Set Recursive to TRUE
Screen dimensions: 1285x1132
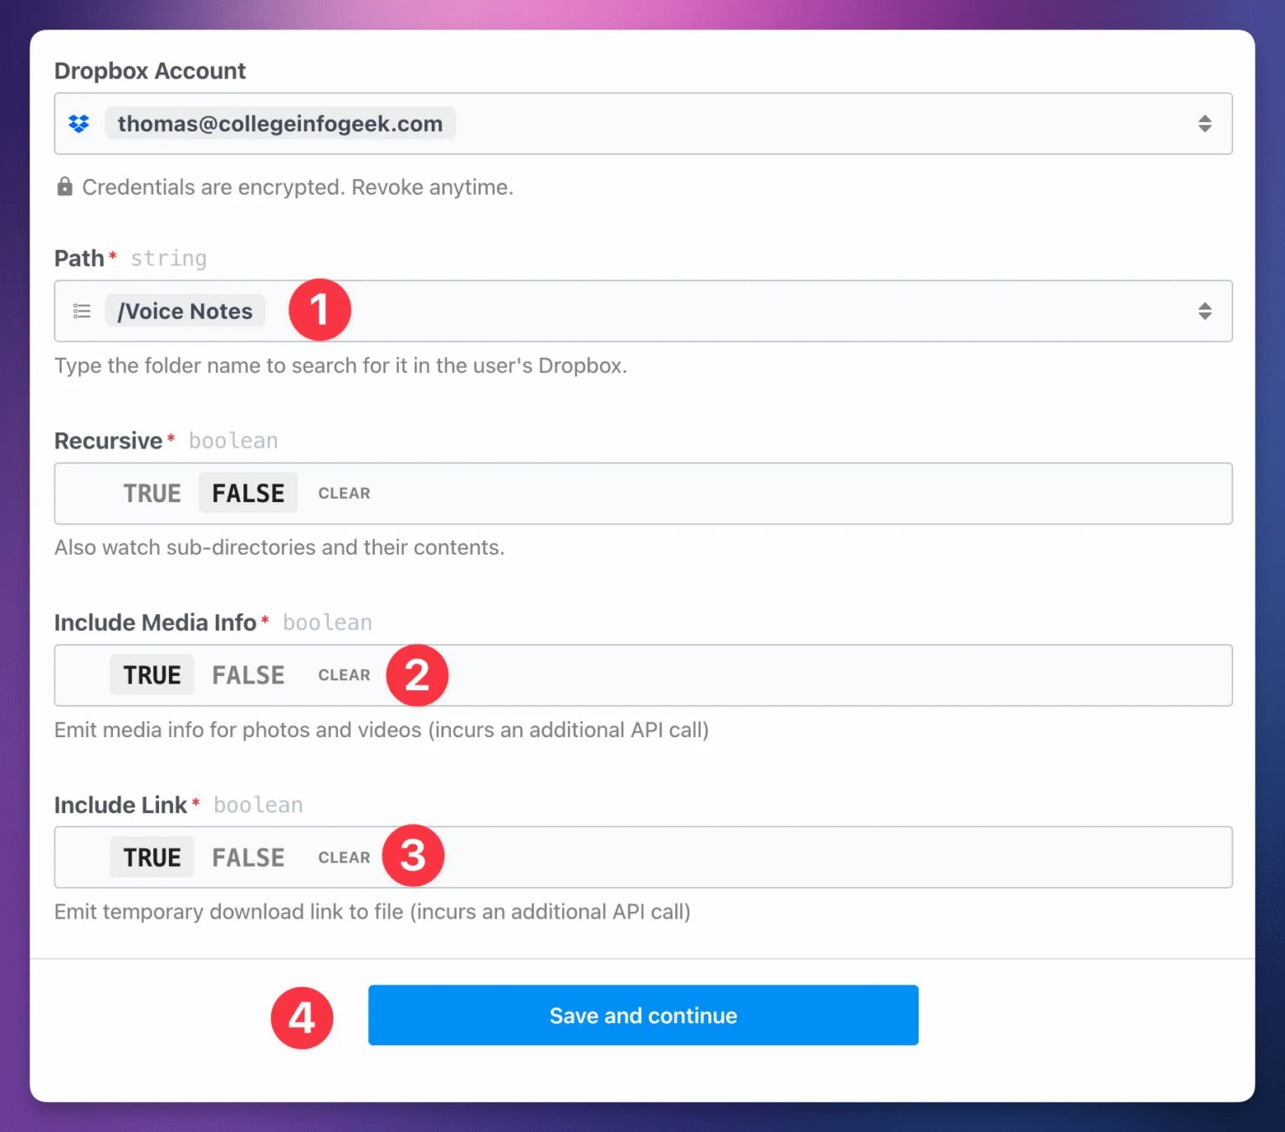[x=152, y=493]
